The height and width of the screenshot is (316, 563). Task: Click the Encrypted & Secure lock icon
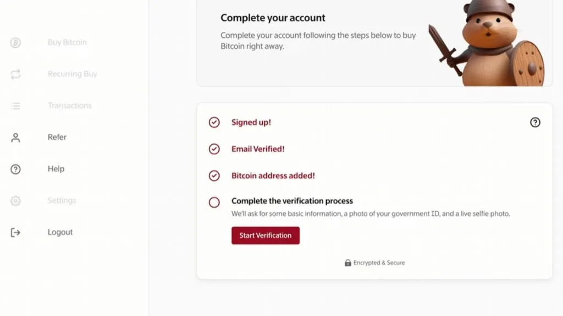(348, 263)
